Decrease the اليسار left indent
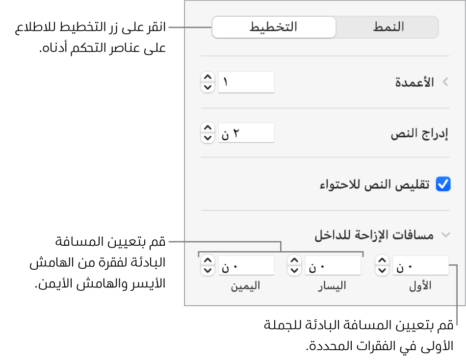Screen dimensions: 466x360 294,270
